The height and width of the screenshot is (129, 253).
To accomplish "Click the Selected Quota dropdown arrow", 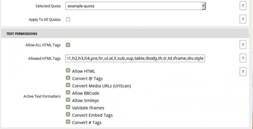I will pos(203,6).
